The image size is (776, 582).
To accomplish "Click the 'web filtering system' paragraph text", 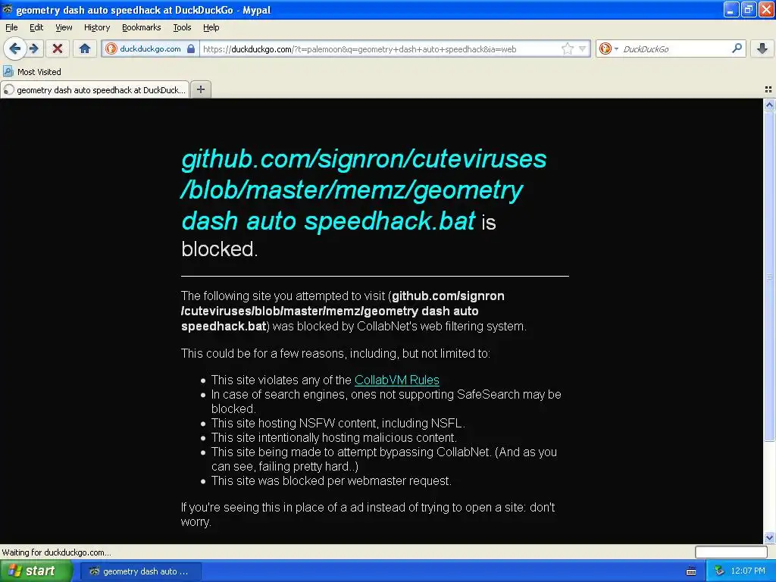I will pos(354,311).
